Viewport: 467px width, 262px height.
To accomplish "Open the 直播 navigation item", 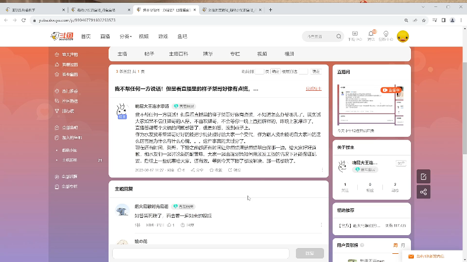I will 105,36.
